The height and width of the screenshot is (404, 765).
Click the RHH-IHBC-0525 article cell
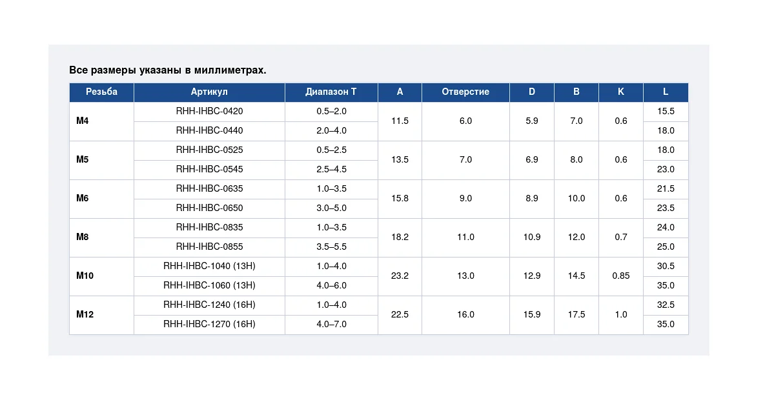(x=209, y=150)
